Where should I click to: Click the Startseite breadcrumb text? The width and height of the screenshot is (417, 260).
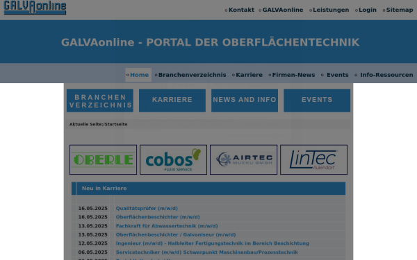[x=116, y=124]
